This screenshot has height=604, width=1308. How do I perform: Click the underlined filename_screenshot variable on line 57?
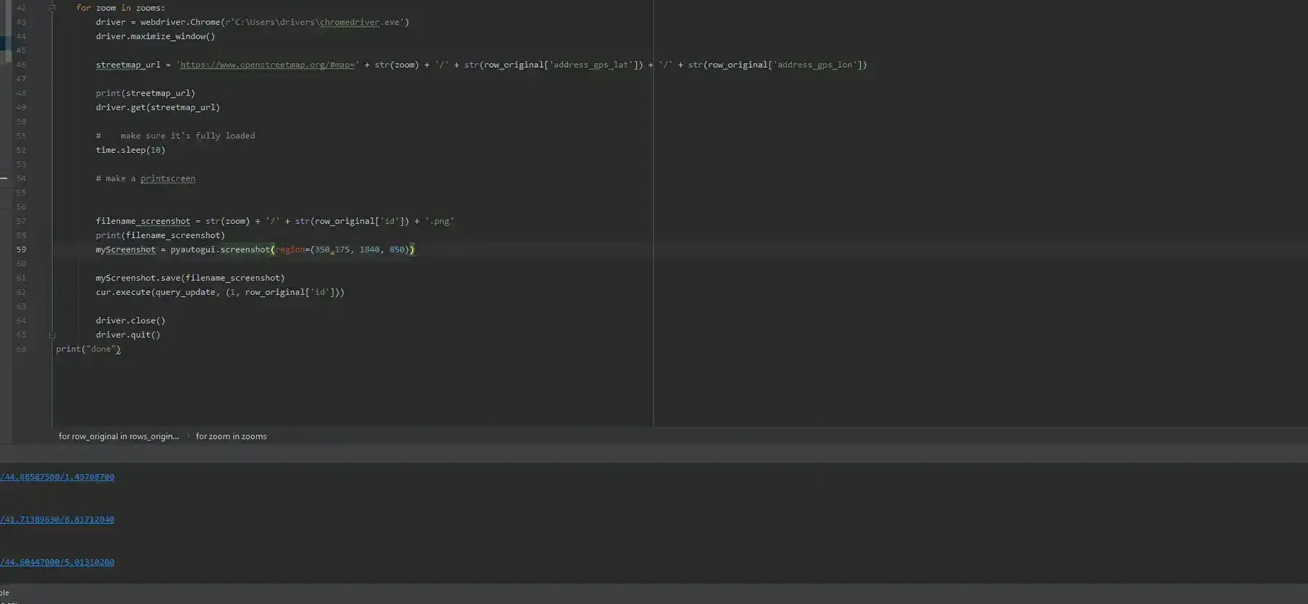point(143,221)
